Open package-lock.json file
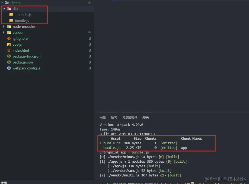The width and height of the screenshot is (249, 184). coord(27,56)
